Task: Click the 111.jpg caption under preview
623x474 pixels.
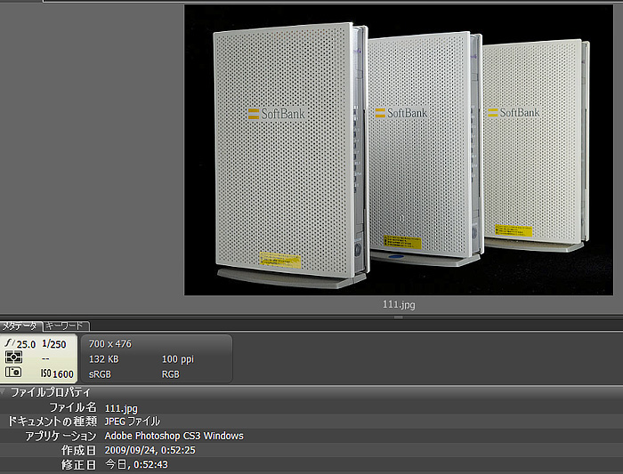Action: coord(399,305)
